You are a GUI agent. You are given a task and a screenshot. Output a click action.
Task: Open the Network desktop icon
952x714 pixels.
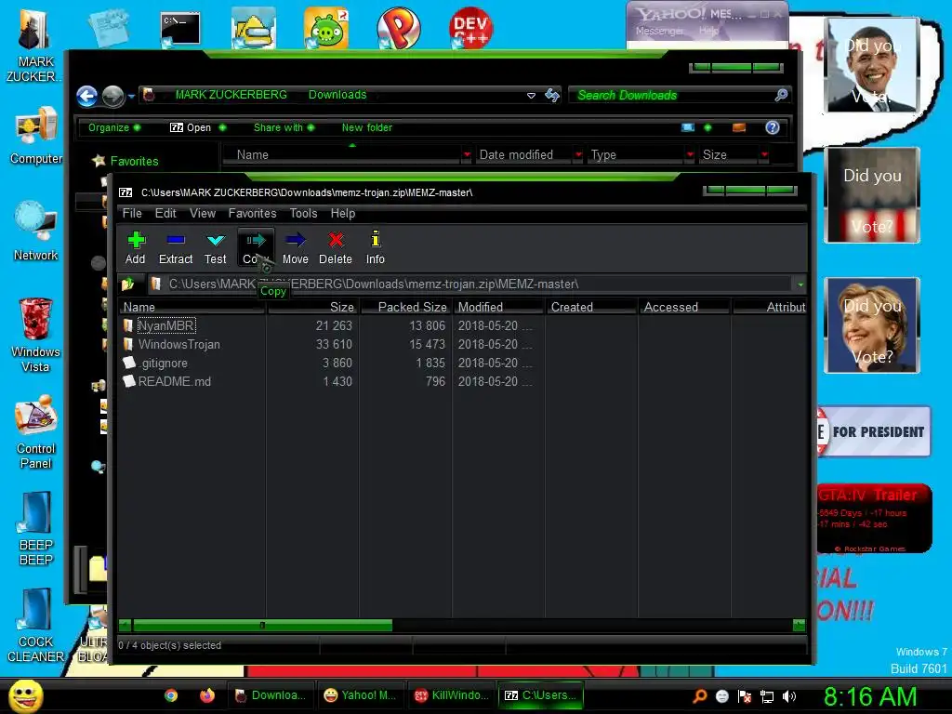[x=35, y=231]
